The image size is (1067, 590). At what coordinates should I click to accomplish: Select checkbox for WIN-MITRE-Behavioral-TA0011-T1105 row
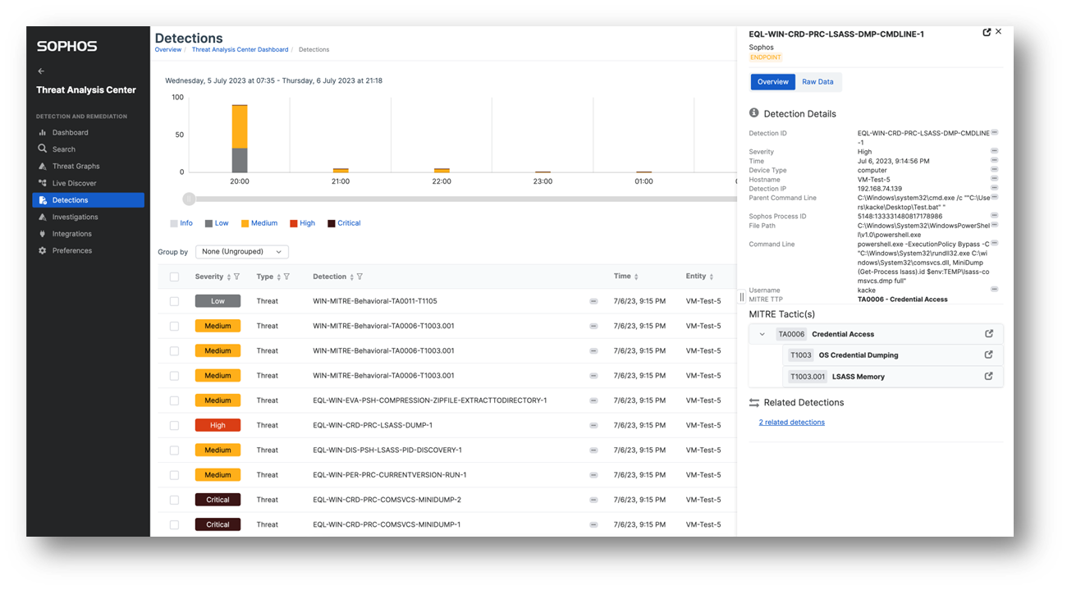point(174,301)
